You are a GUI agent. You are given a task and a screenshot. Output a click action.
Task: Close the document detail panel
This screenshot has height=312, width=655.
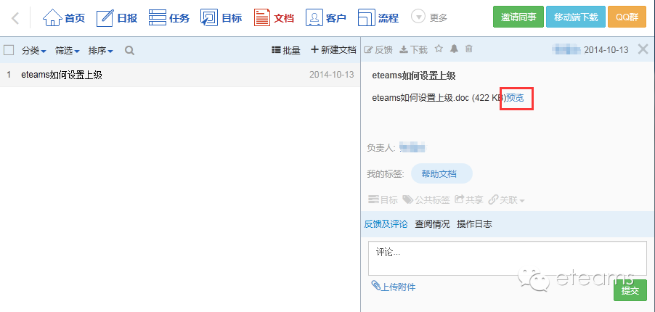[x=643, y=49]
